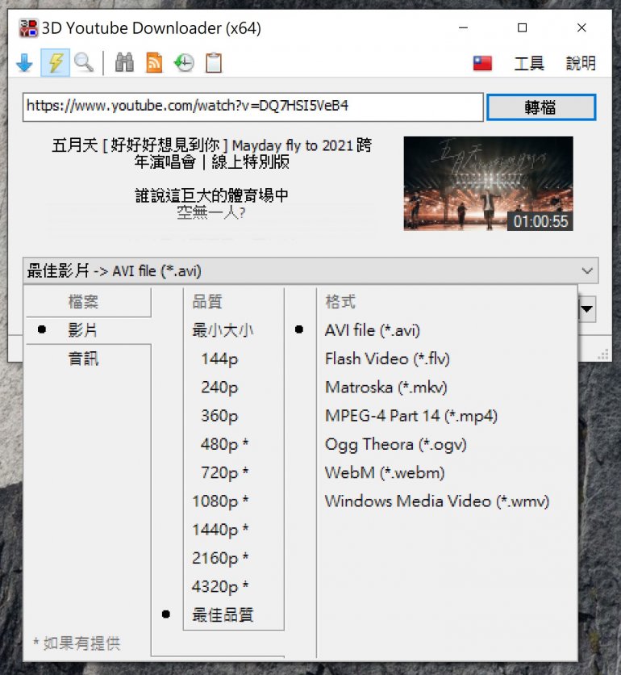Click the black arrow dropdown button at right
The image size is (621, 675).
pos(588,308)
